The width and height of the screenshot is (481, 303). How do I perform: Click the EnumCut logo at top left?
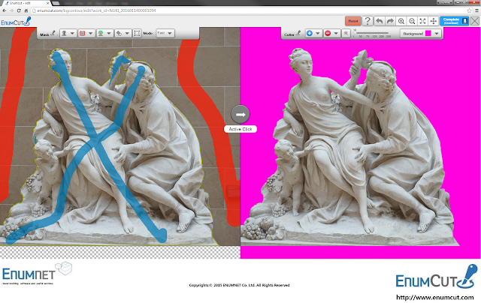(16, 22)
